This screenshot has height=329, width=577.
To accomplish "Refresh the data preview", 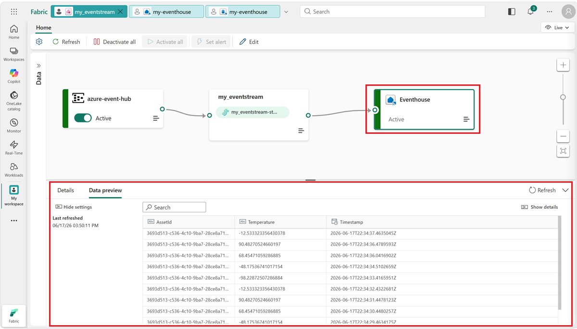I will pyautogui.click(x=542, y=190).
